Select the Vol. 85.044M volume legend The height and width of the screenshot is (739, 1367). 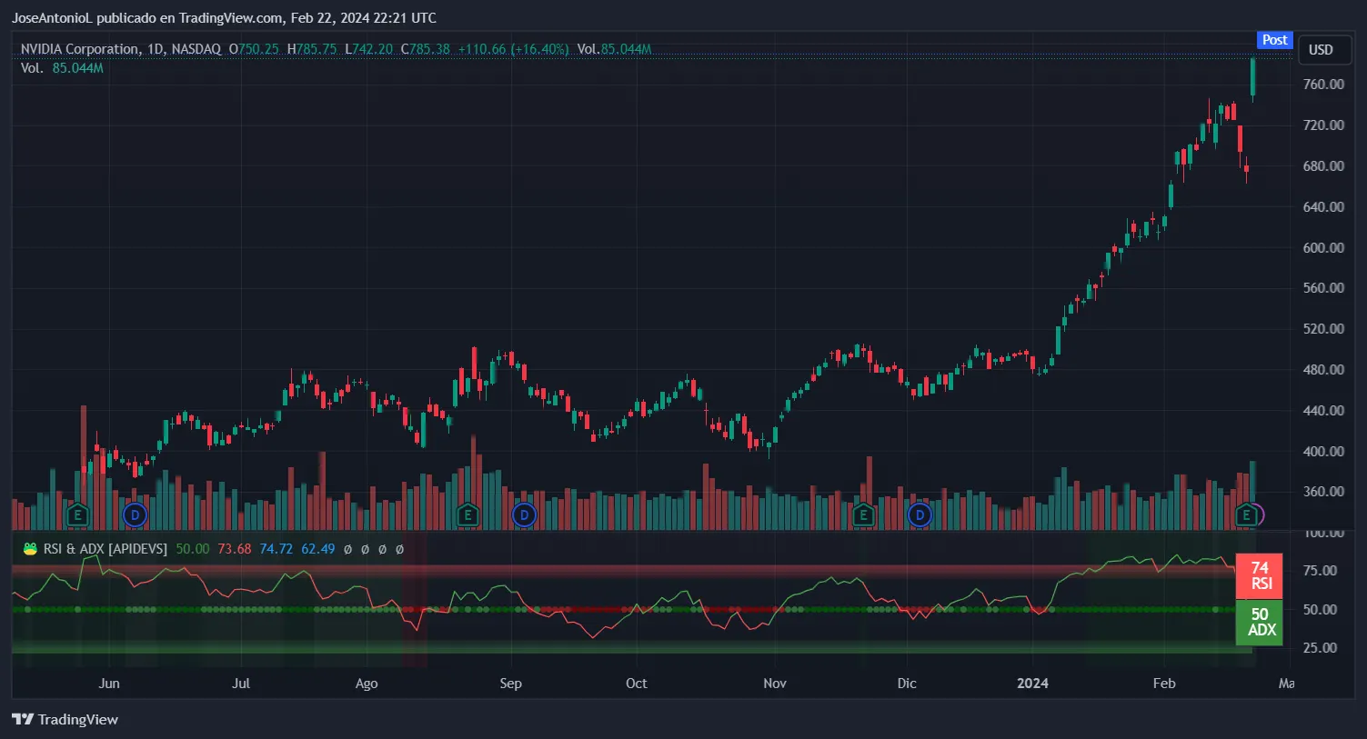tap(62, 68)
